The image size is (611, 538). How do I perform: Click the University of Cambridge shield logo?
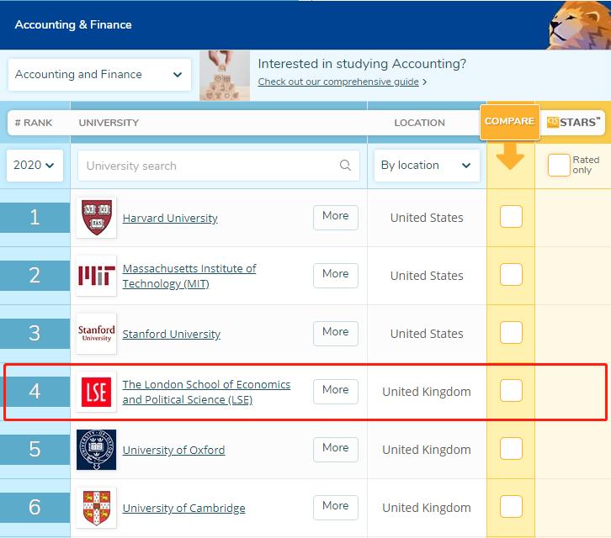click(96, 508)
